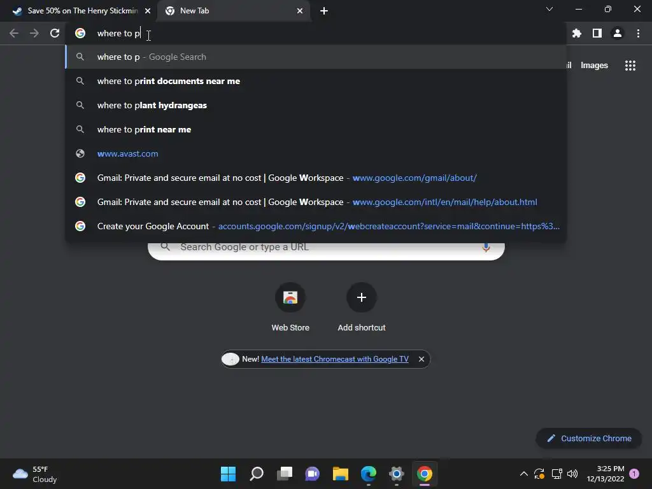Click the Google icon in the address bar
Screen dimensions: 652x489
click(80, 33)
